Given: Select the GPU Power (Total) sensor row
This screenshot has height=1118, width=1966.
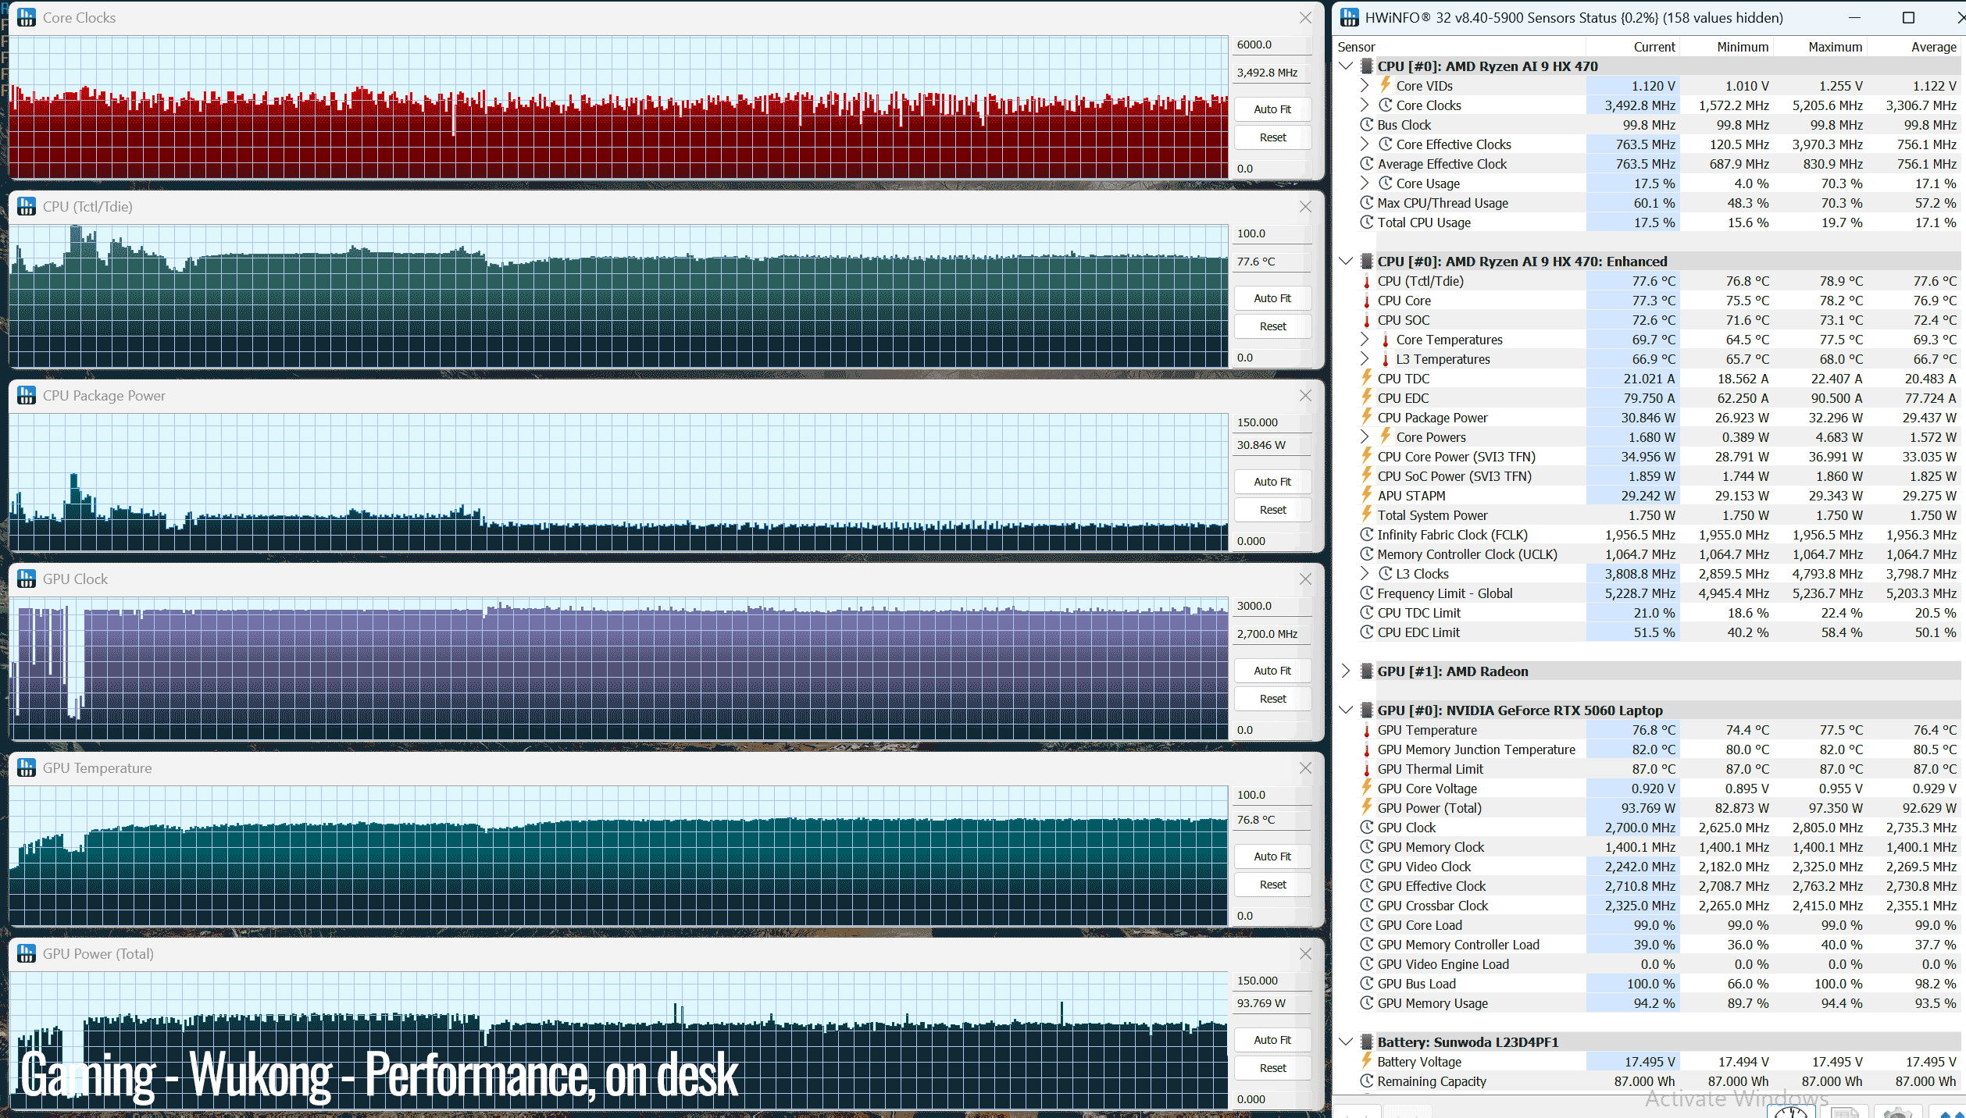Looking at the screenshot, I should tap(1648, 808).
